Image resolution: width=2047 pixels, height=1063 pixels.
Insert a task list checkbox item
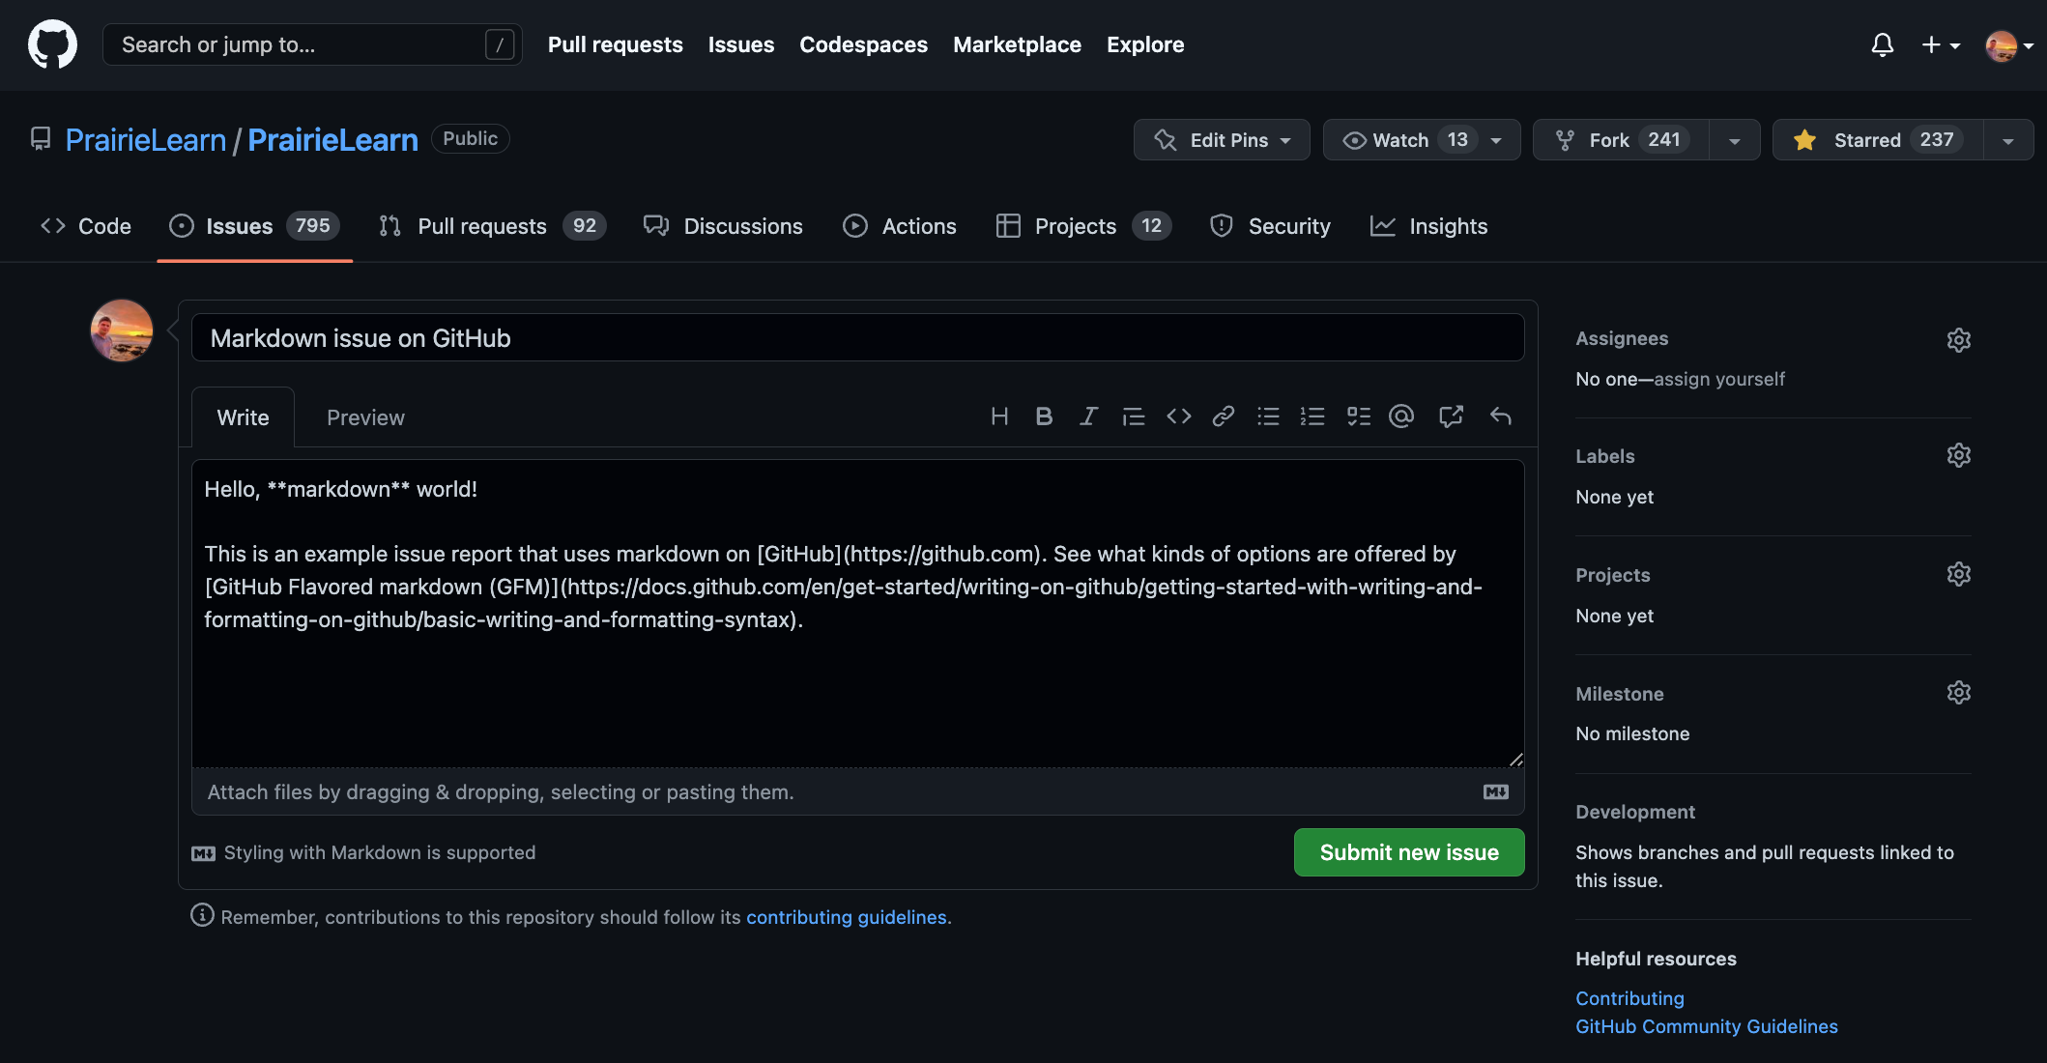(x=1358, y=417)
